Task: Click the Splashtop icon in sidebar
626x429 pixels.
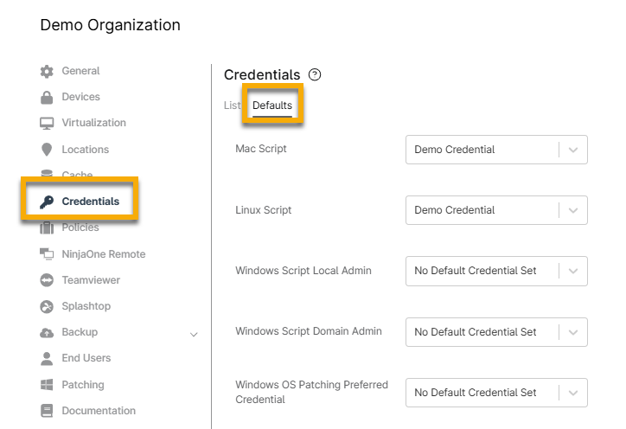Action: pos(47,306)
